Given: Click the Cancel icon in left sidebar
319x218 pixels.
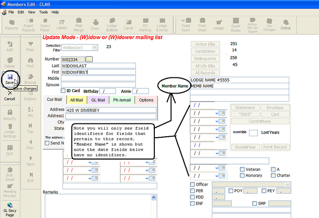Looking at the screenshot, I should 9,95.
